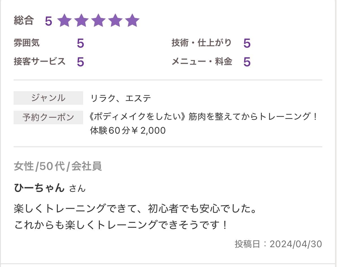Click the fourth purple rating star
The image size is (337, 267).
pyautogui.click(x=115, y=21)
